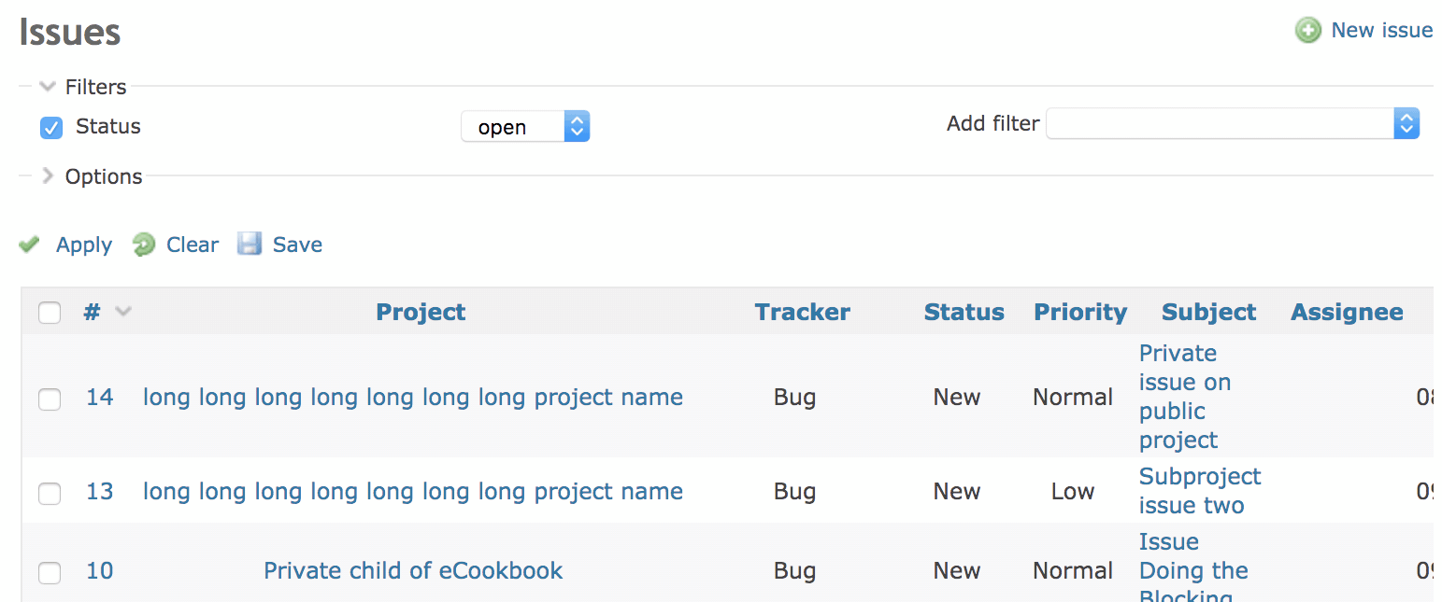Tick the select-all checkbox in table header

coord(50,313)
